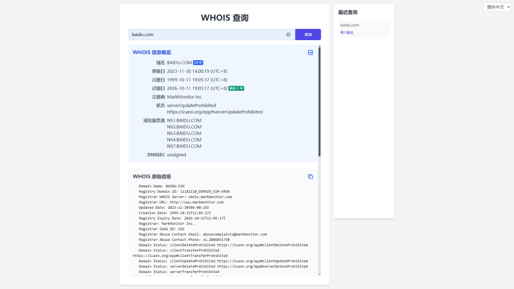Click the Registry Domain ID line
514x289 pixels.
[x=184, y=191]
